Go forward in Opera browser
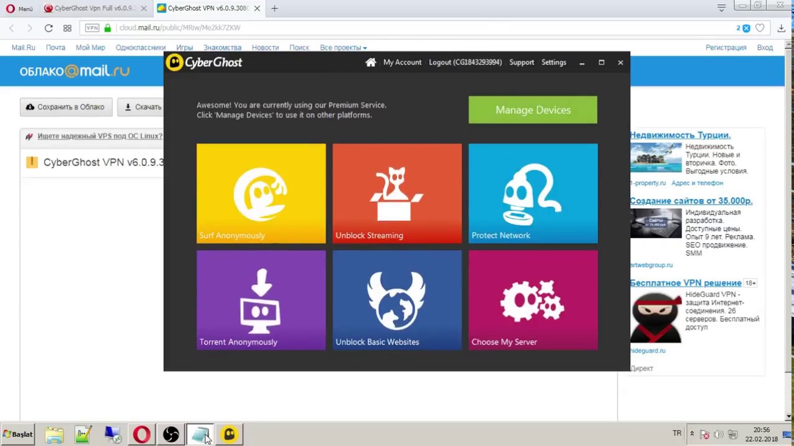This screenshot has height=446, width=794. pyautogui.click(x=29, y=28)
